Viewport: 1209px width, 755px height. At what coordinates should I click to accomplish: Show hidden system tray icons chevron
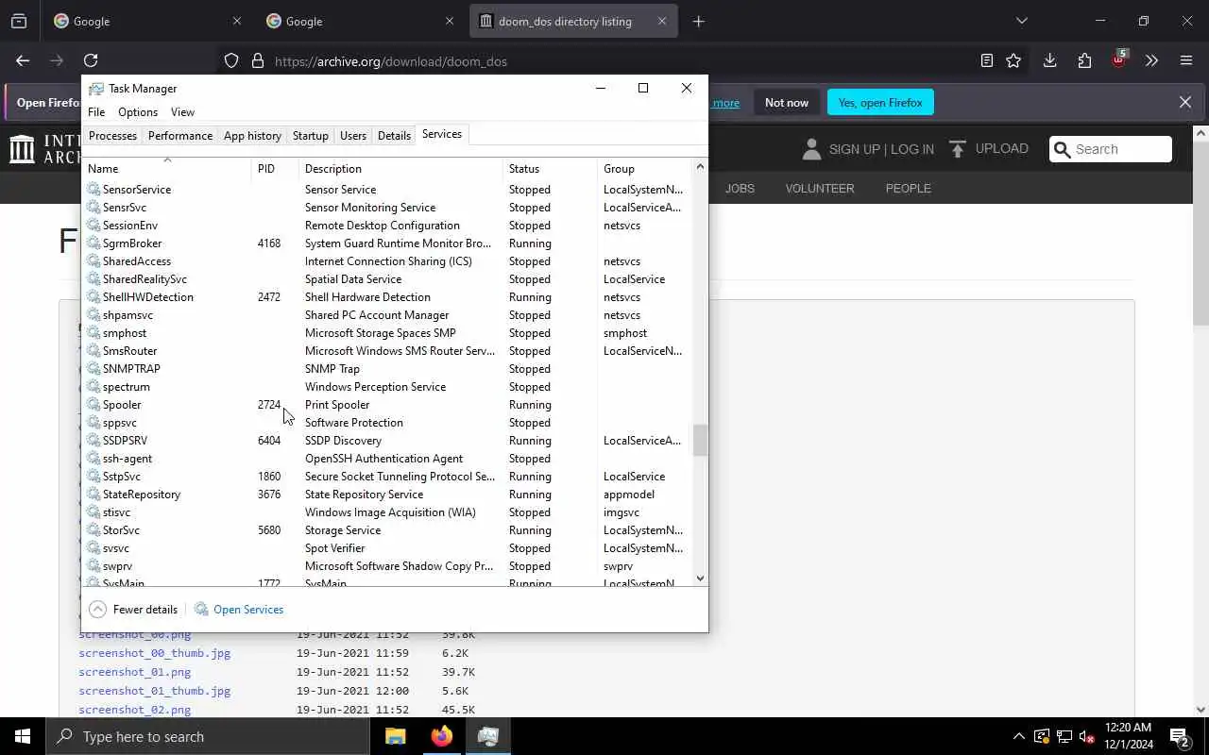(1018, 736)
